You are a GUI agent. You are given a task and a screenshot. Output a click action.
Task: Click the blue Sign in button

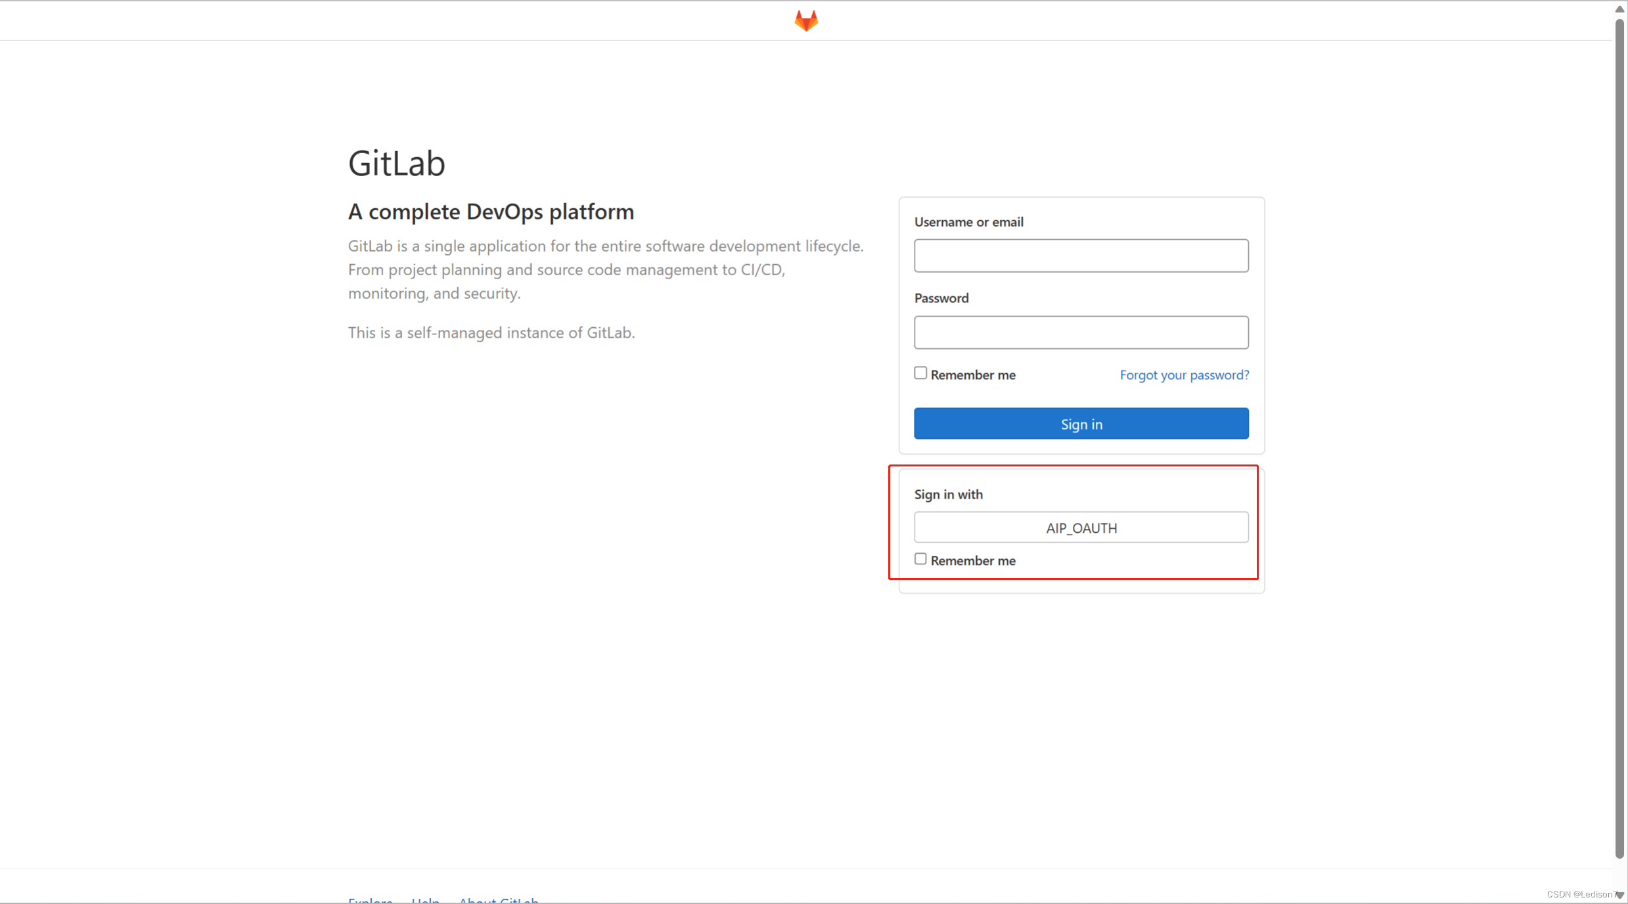point(1081,424)
